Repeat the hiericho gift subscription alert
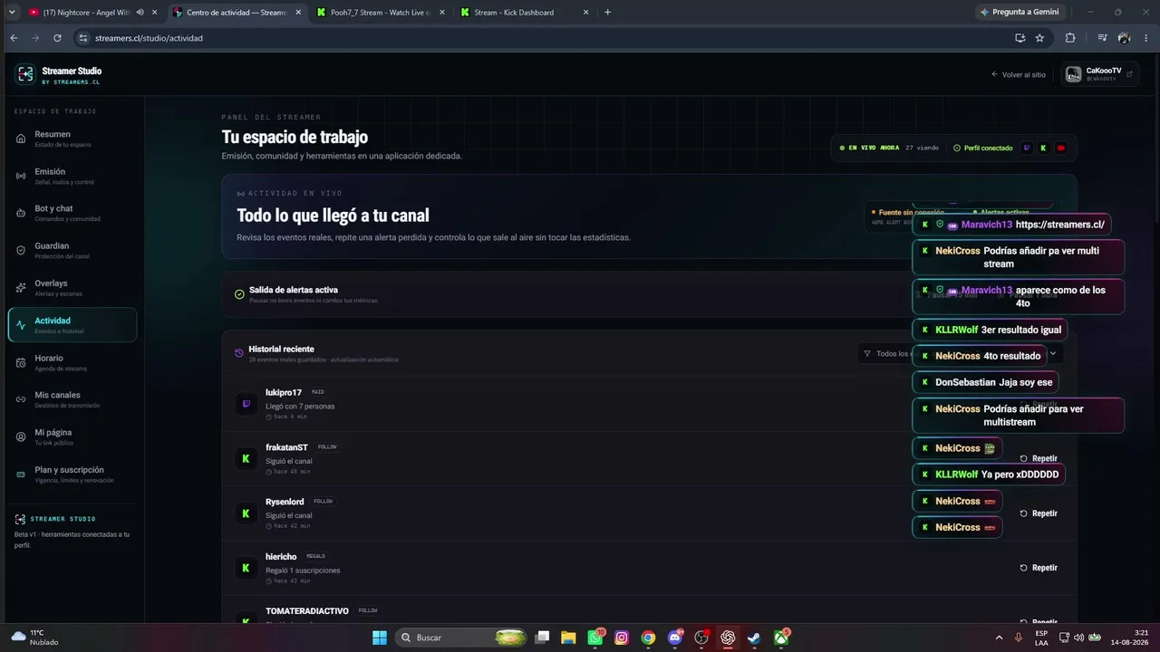The image size is (1160, 652). tap(1039, 568)
